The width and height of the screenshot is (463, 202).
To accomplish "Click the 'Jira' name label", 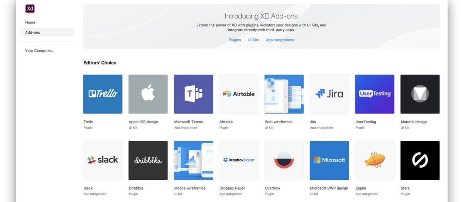I will click(313, 122).
